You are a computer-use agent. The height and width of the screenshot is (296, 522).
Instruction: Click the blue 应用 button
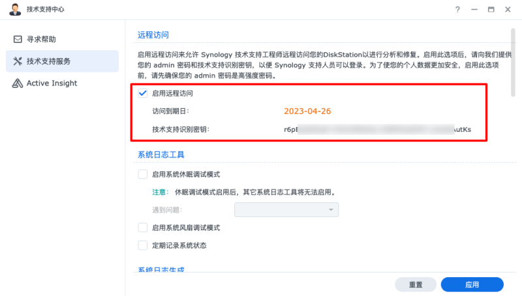(472, 284)
